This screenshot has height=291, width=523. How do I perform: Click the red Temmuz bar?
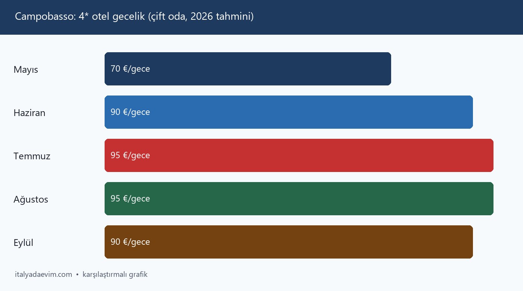(299, 155)
